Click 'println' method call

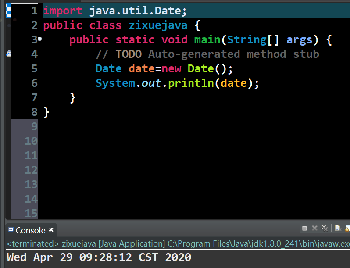click(x=191, y=83)
